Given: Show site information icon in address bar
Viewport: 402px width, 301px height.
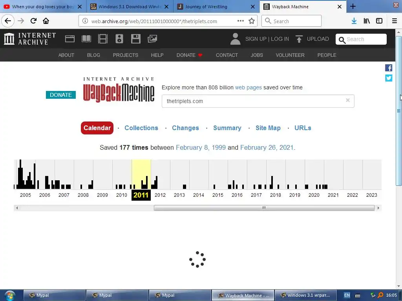Looking at the screenshot, I should pos(85,21).
